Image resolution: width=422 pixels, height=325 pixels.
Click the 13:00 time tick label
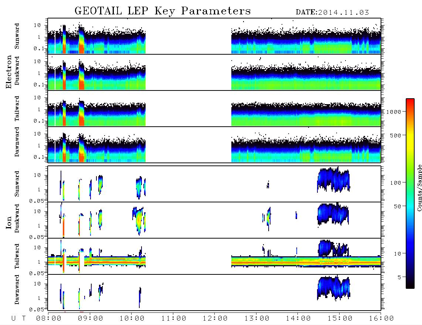click(x=257, y=319)
